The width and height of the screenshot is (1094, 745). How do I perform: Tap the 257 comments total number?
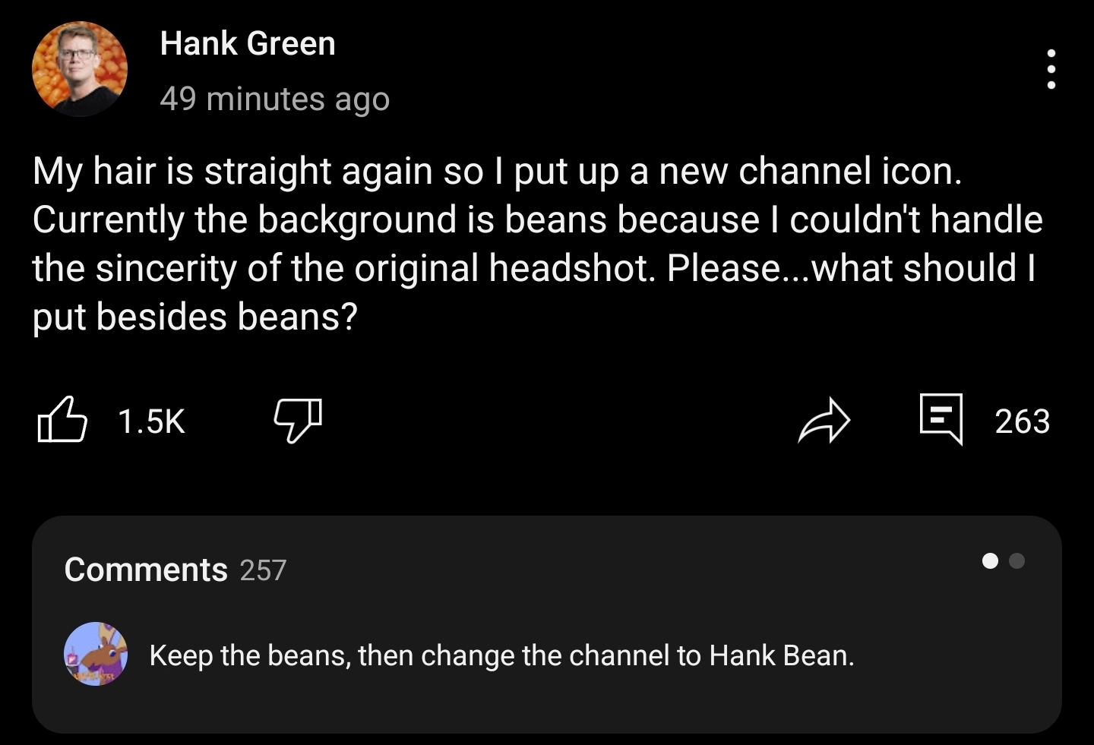pos(263,570)
